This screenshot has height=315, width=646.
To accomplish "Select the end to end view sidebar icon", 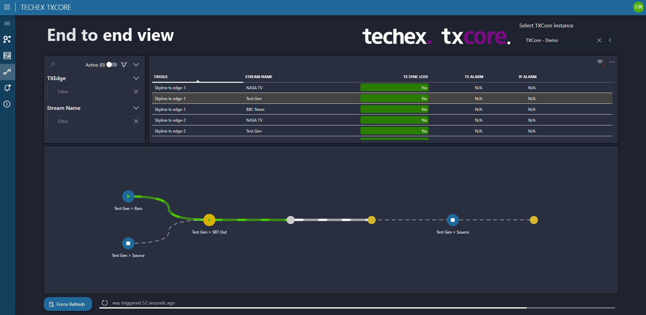I will coord(7,72).
